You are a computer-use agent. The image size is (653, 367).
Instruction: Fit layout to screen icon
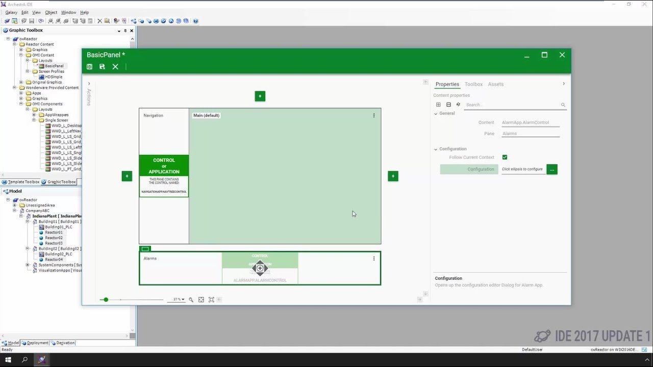click(201, 300)
